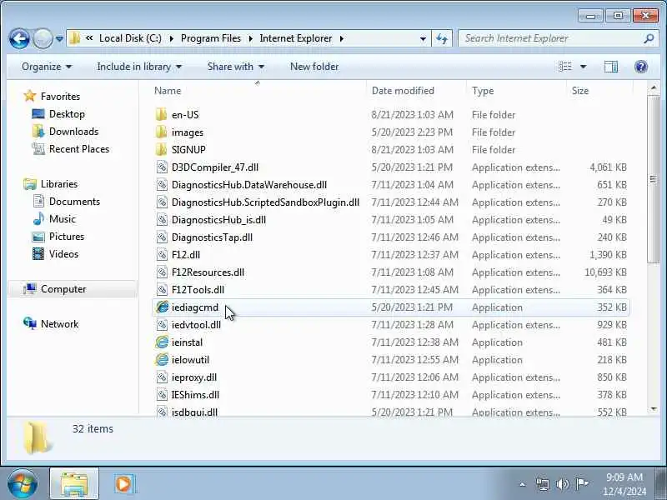Show hidden tray icons arrow

523,484
